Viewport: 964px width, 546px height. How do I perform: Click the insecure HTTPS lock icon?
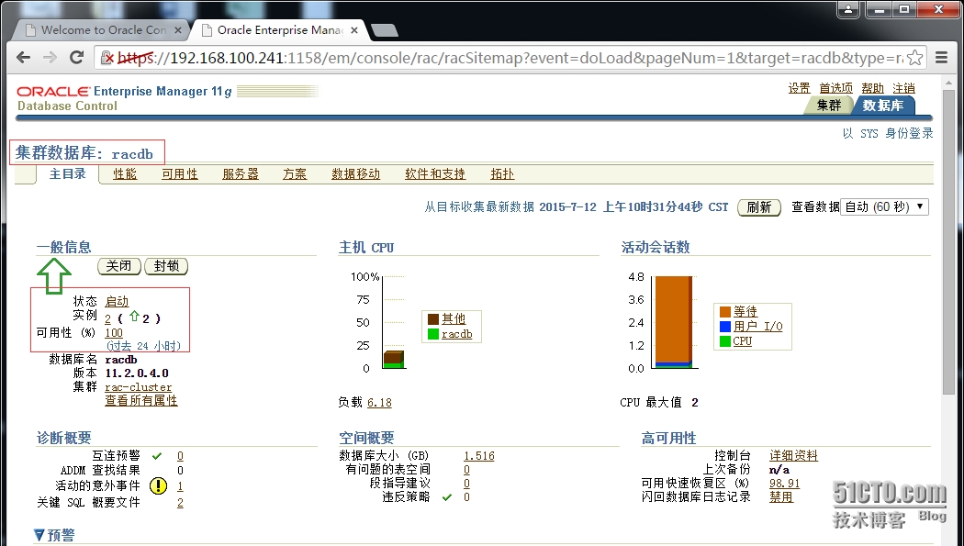107,58
